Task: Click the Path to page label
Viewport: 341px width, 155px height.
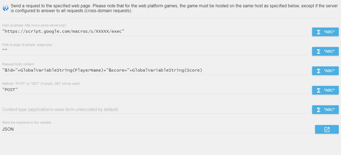Action: point(27,45)
